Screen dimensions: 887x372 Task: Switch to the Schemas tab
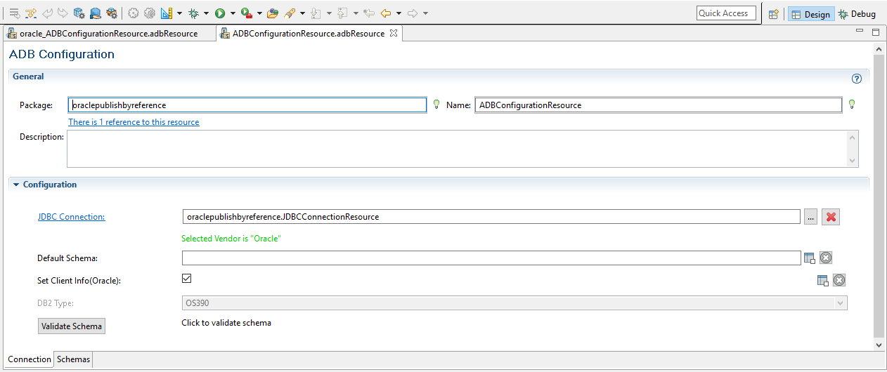73,359
